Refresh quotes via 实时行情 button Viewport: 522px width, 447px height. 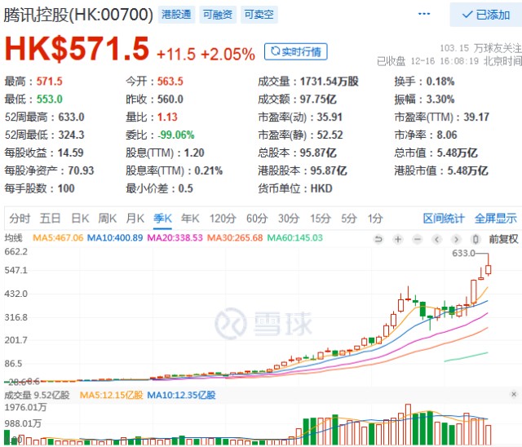point(295,51)
